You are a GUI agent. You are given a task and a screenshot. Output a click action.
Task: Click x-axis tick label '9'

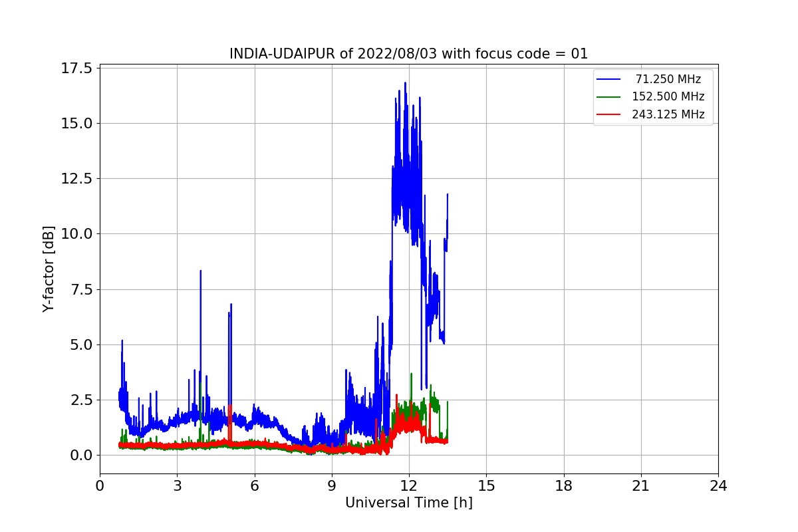[x=332, y=486]
